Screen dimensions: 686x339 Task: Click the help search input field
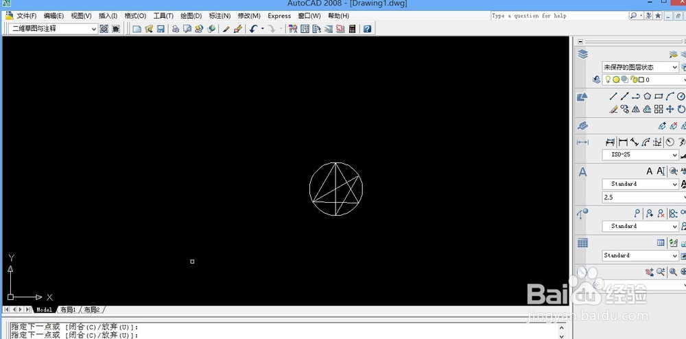point(559,16)
